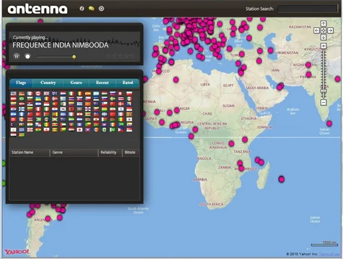The width and height of the screenshot is (343, 259).
Task: Open the Terms of use link
Action: [x=329, y=254]
